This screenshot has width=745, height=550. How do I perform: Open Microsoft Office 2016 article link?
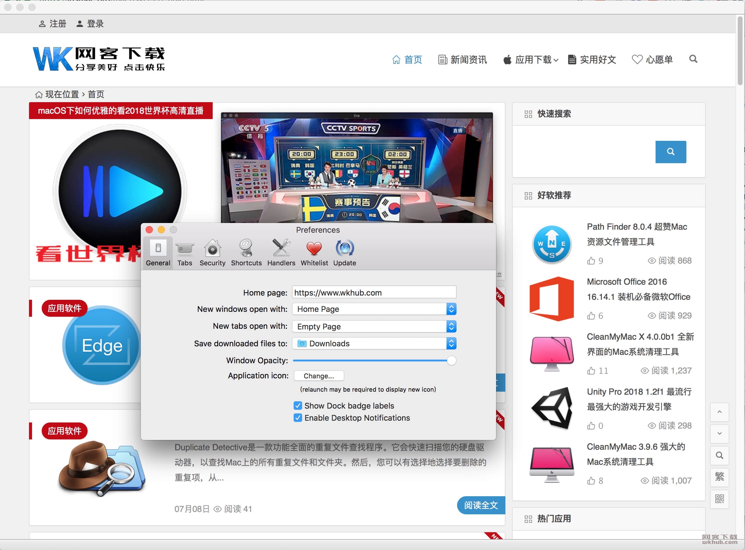638,289
